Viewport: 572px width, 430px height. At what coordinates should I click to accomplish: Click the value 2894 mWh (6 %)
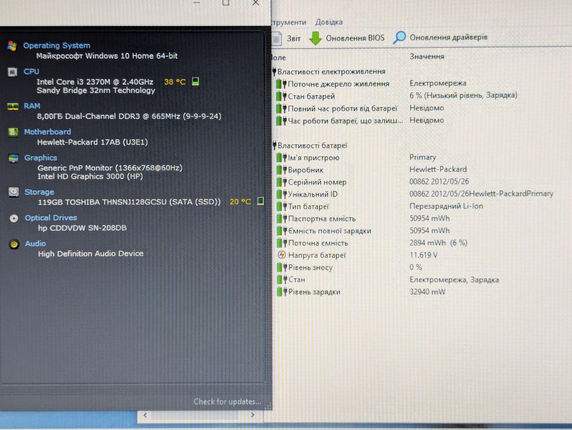point(438,243)
